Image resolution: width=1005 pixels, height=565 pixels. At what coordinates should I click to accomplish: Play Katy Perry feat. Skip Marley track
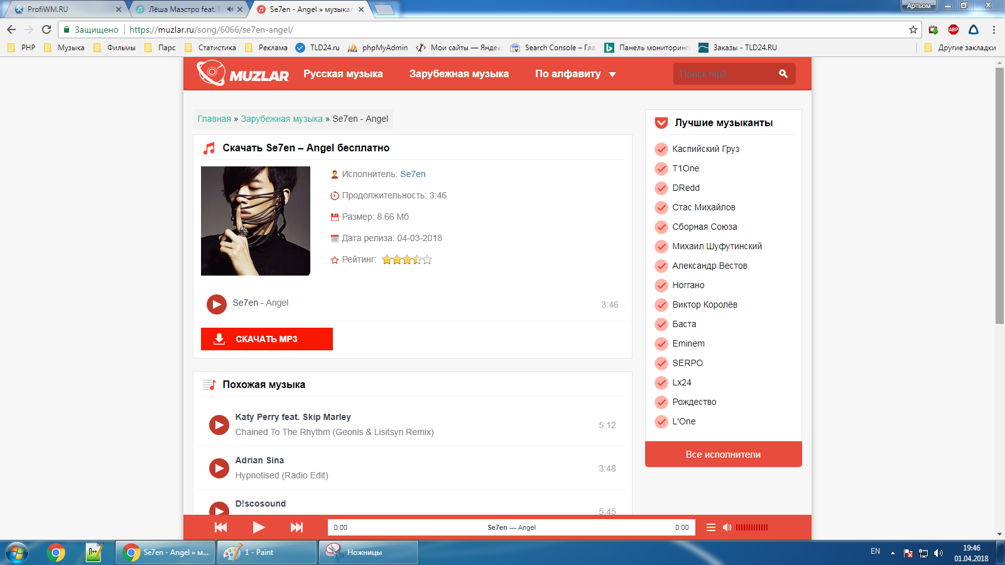click(219, 425)
